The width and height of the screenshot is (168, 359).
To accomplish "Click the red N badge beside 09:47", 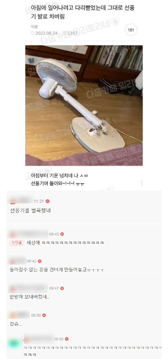I will pos(62,288).
